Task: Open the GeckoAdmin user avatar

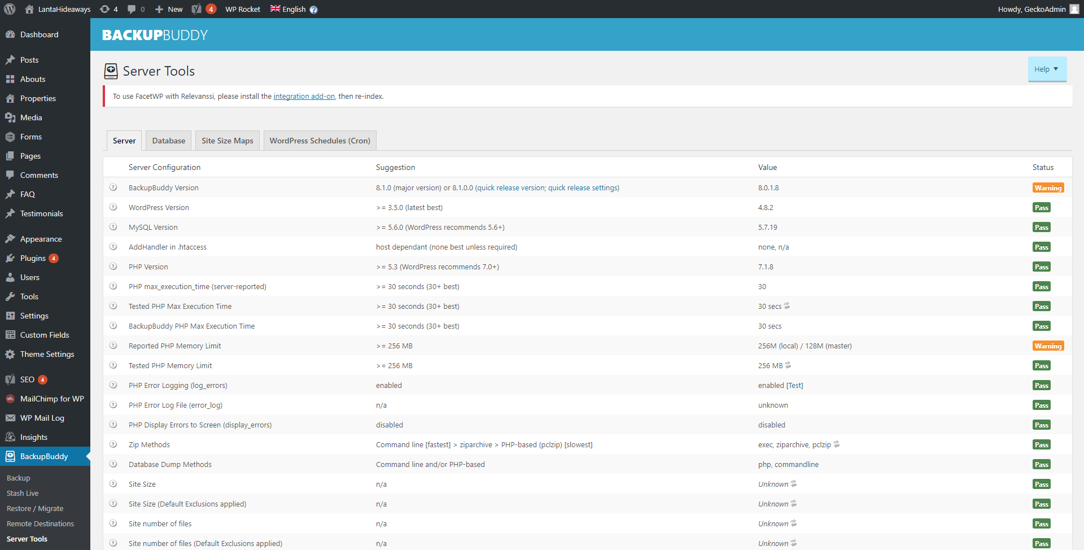Action: click(1074, 9)
